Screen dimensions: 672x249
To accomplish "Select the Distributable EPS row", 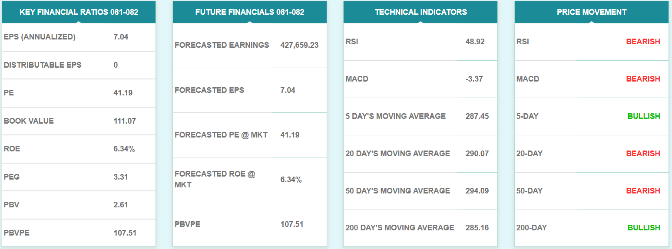I will 43,65.
